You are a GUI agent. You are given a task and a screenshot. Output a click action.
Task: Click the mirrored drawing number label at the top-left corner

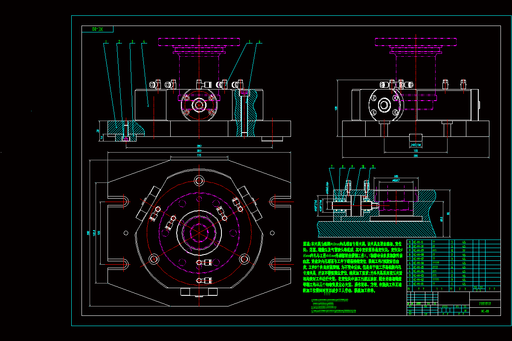[x=98, y=29]
